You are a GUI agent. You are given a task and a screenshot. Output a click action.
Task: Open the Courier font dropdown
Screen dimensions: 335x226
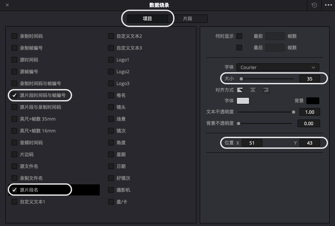(278, 67)
